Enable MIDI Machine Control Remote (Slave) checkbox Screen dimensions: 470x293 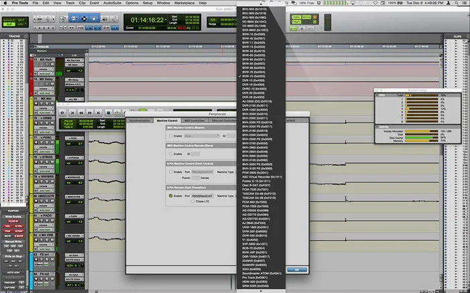pyautogui.click(x=170, y=154)
